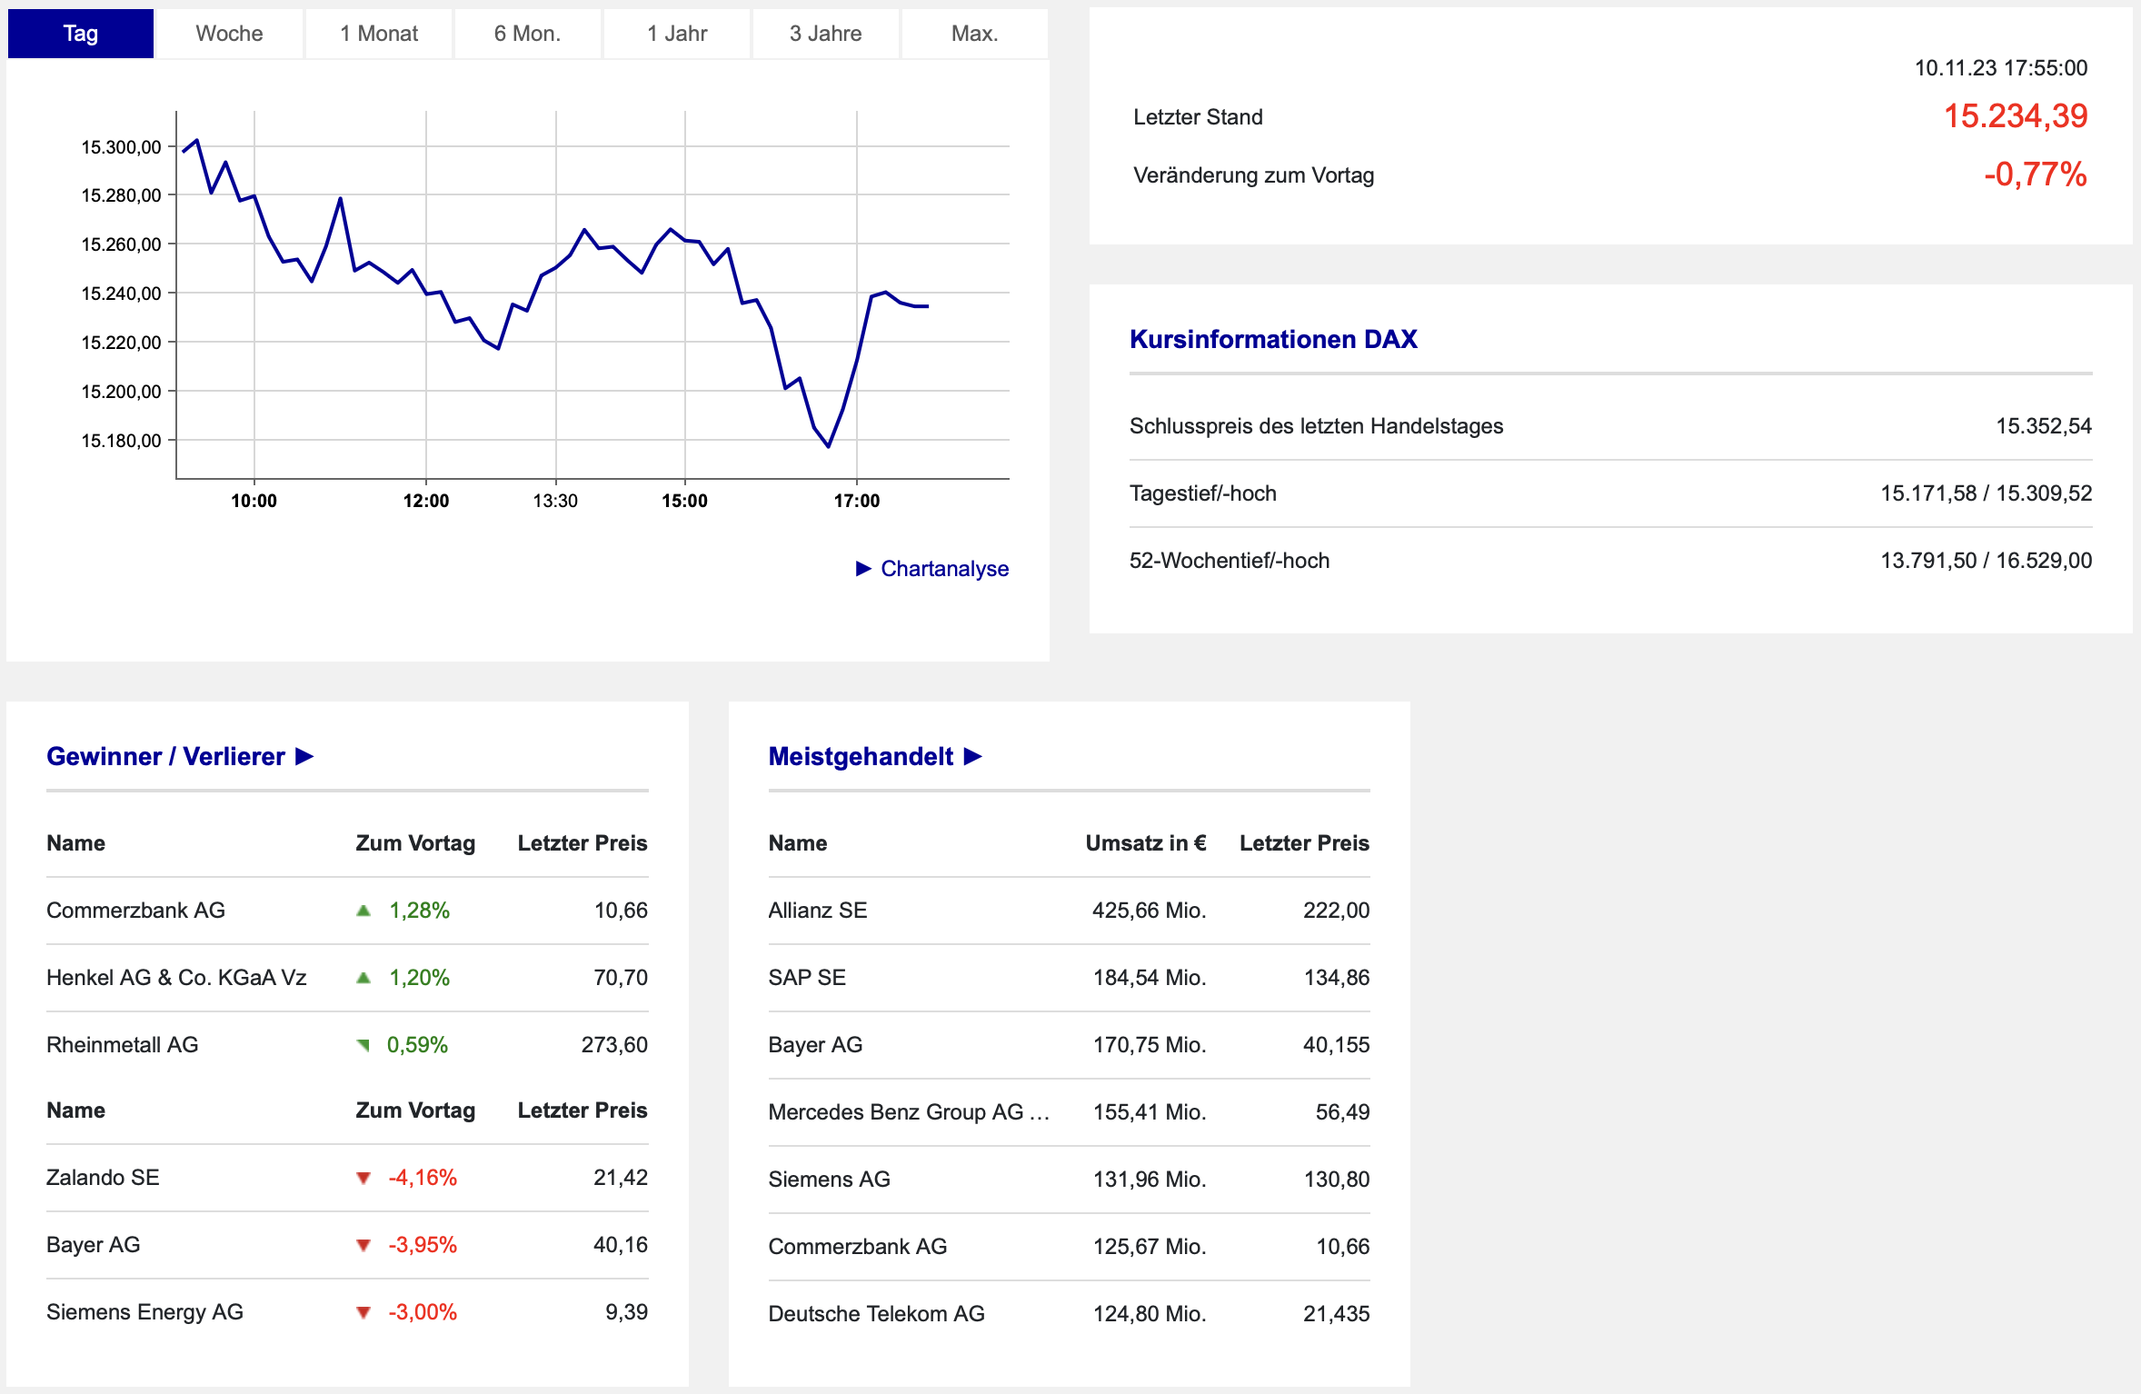Open the Meistgehandelt heading link
This screenshot has width=2141, height=1394.
coord(861,756)
